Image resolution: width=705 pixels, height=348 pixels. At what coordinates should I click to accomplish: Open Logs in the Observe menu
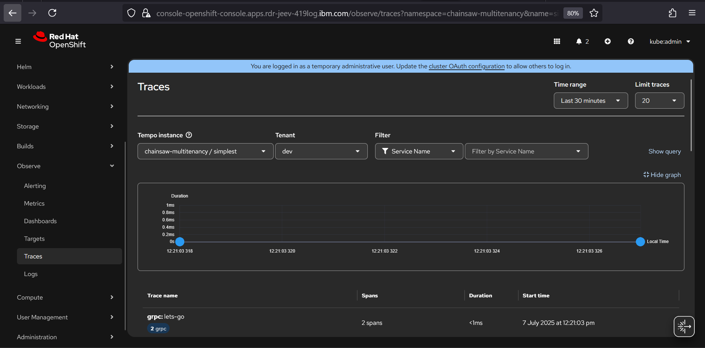(x=31, y=274)
